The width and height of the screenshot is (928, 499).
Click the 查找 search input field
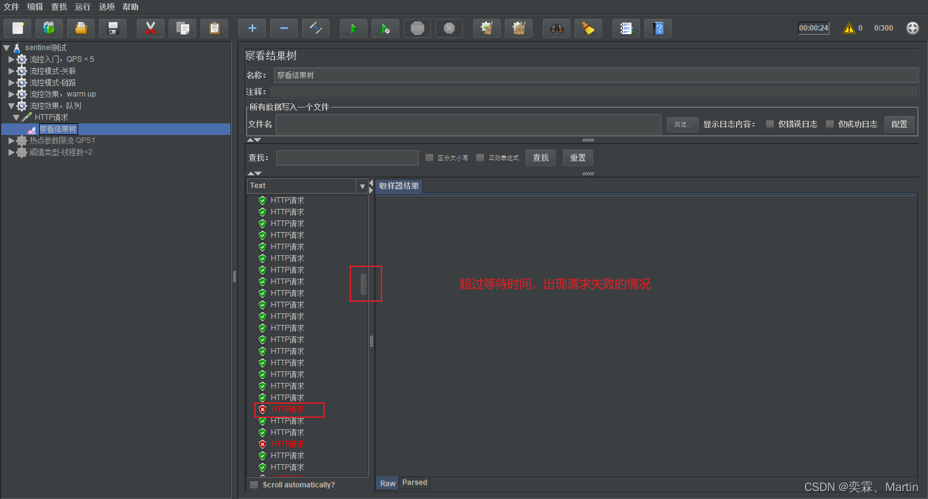coord(347,158)
